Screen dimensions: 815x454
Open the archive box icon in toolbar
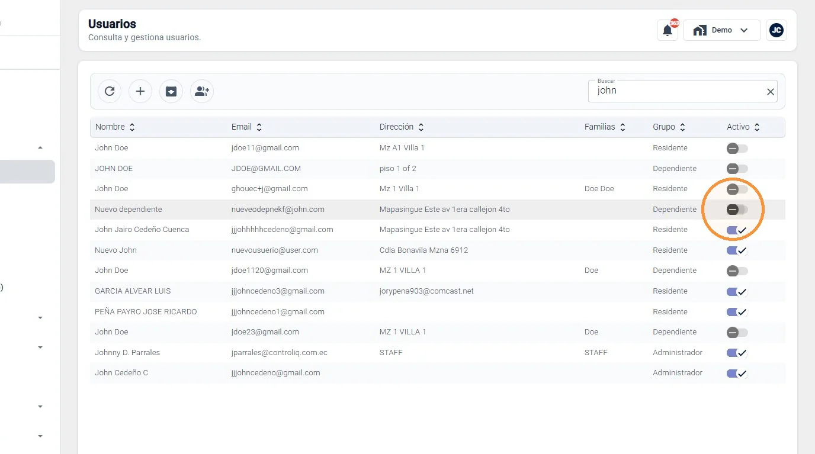[171, 91]
